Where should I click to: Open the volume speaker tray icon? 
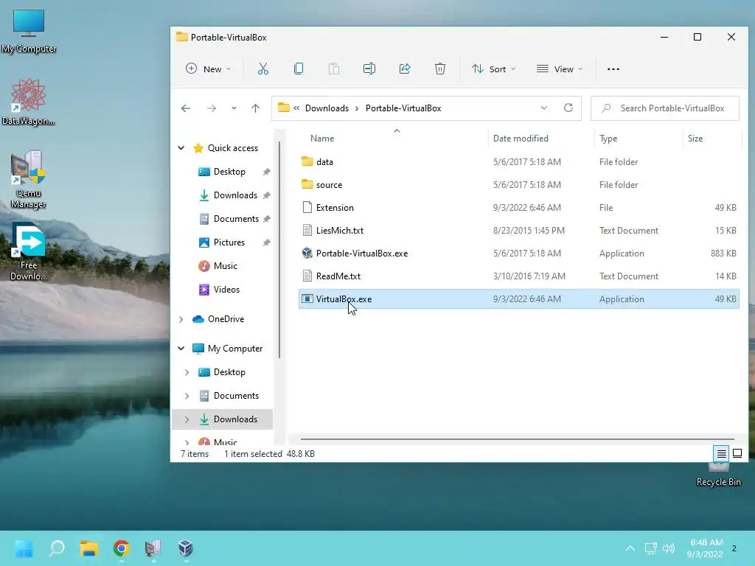pos(668,548)
